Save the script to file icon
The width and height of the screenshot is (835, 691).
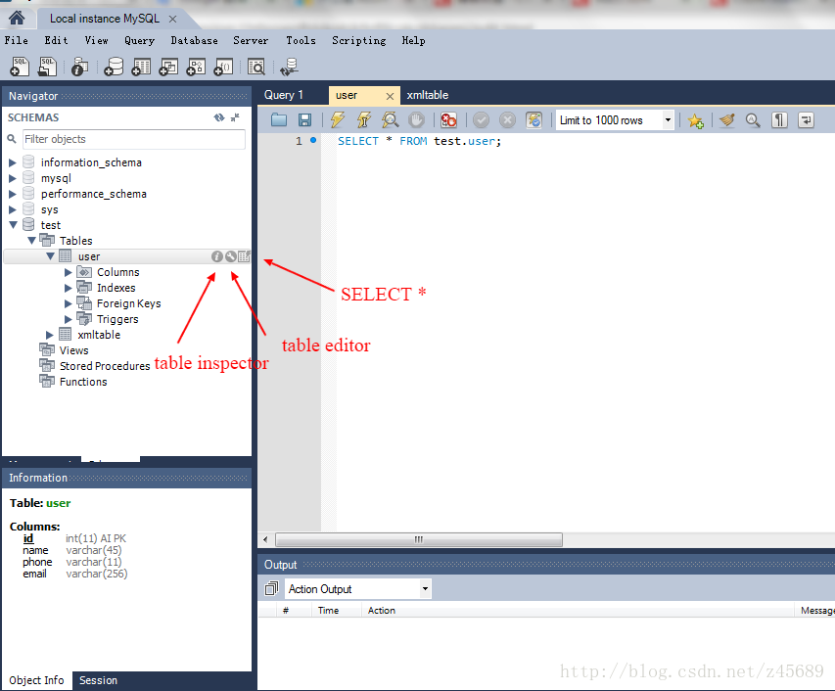click(x=304, y=119)
